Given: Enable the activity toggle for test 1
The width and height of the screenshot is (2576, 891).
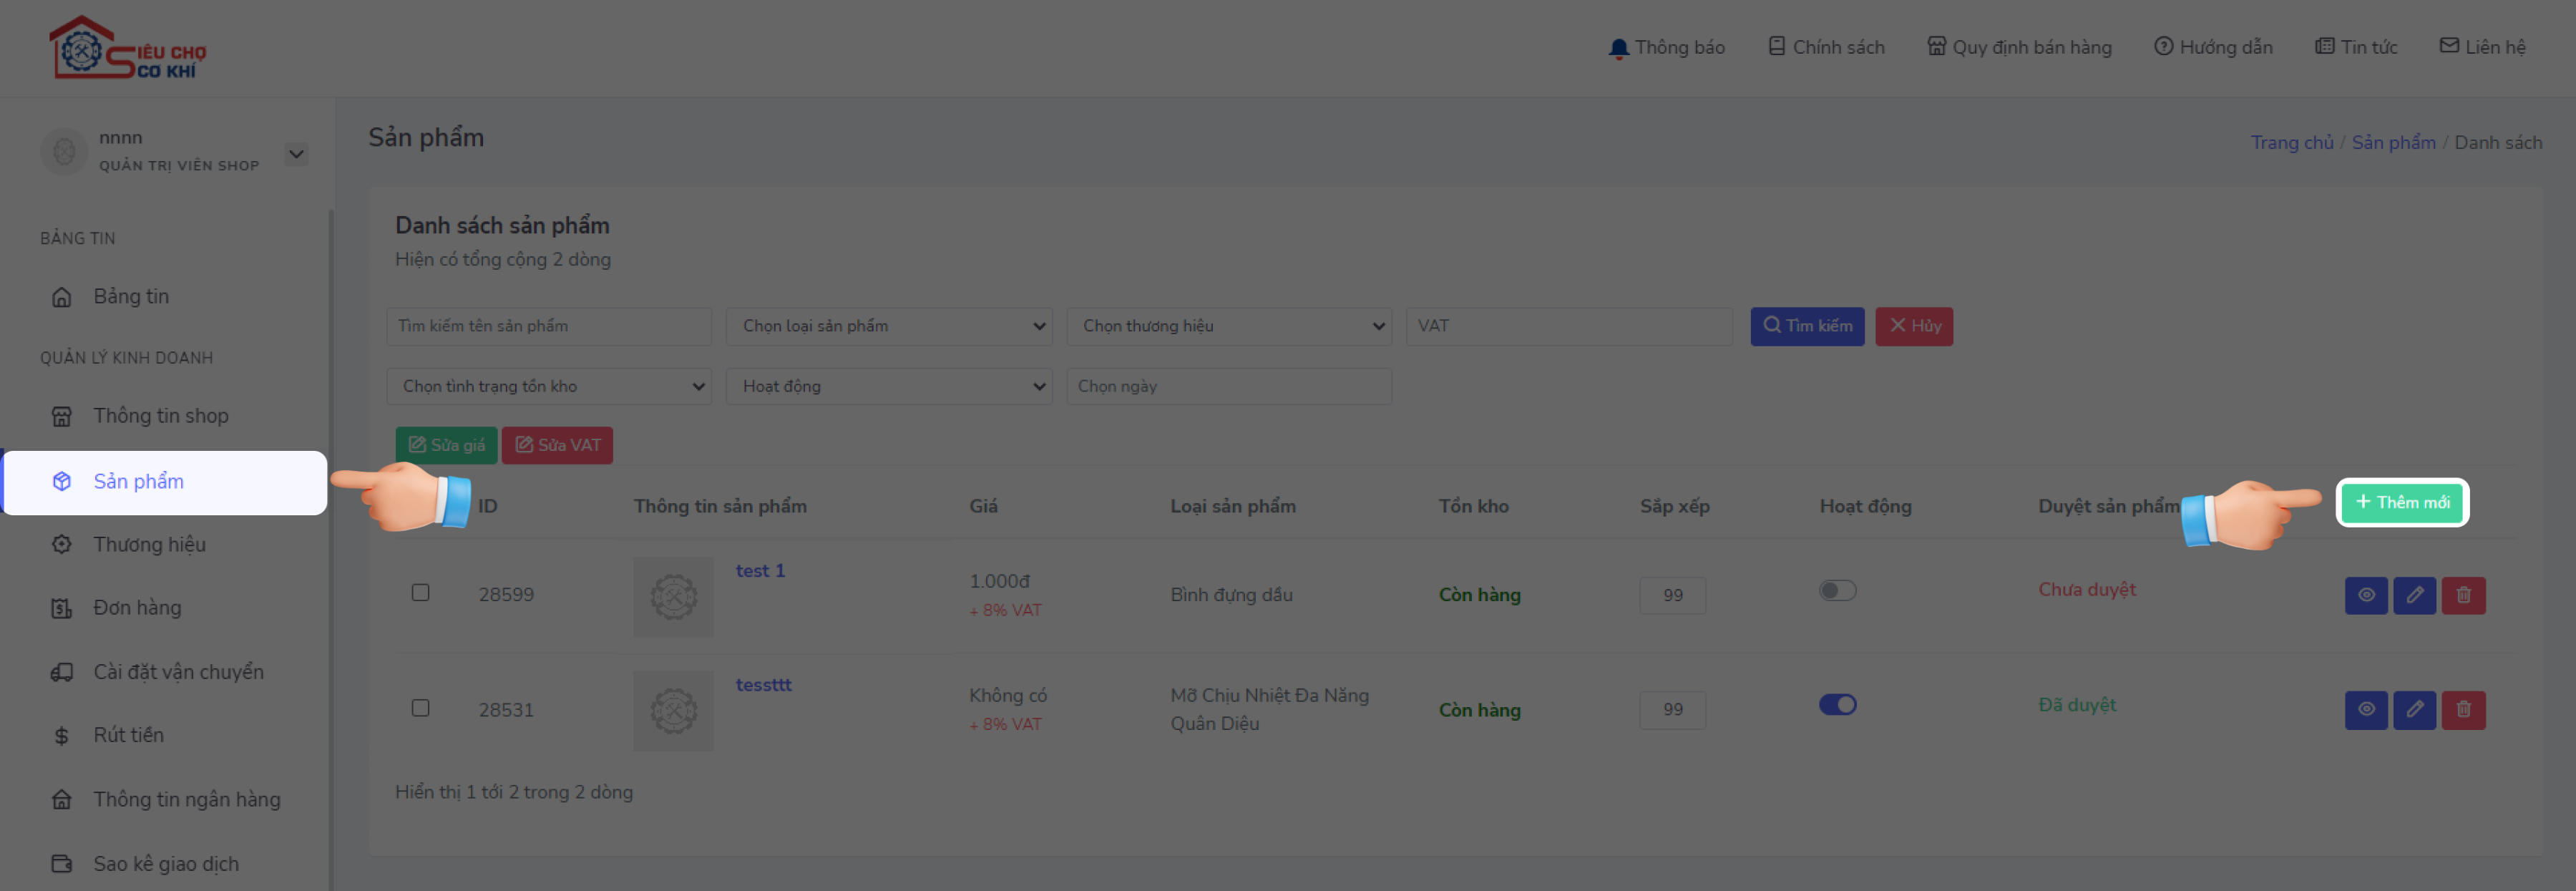Looking at the screenshot, I should [x=1837, y=591].
